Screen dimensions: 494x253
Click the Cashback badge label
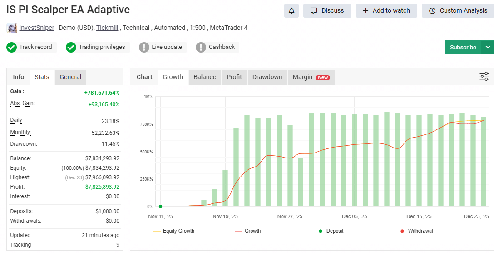click(222, 47)
